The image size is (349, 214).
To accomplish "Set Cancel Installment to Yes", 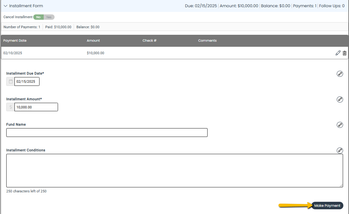I will 49,17.
